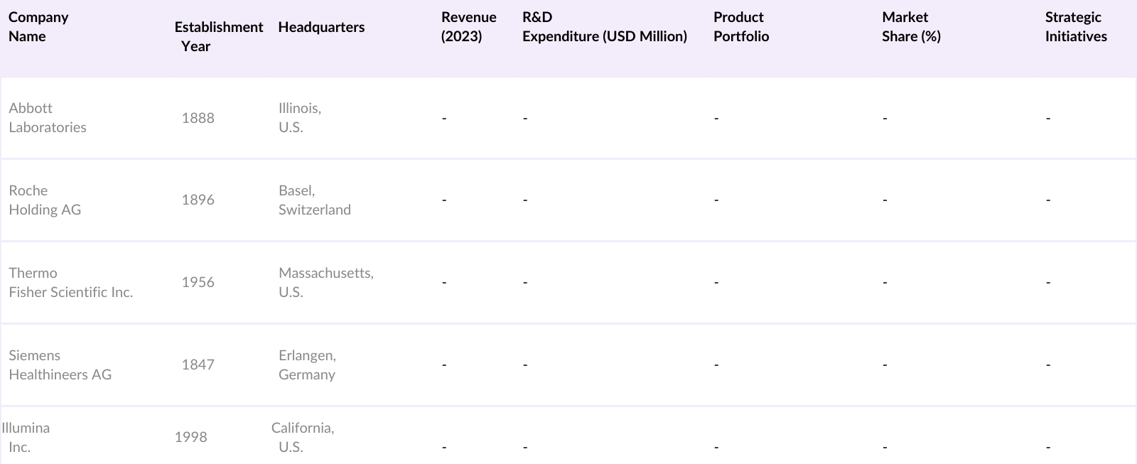Select the Erlangen, Germany headquarters cell

pyautogui.click(x=307, y=365)
